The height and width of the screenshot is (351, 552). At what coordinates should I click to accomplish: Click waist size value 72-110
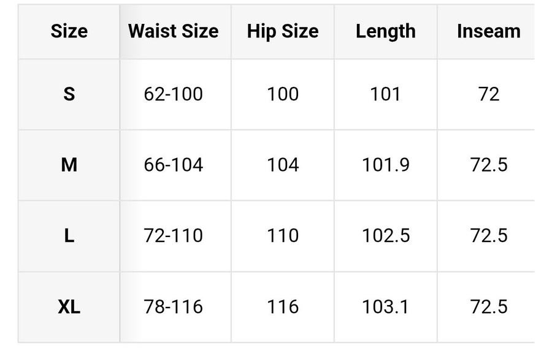pyautogui.click(x=174, y=236)
